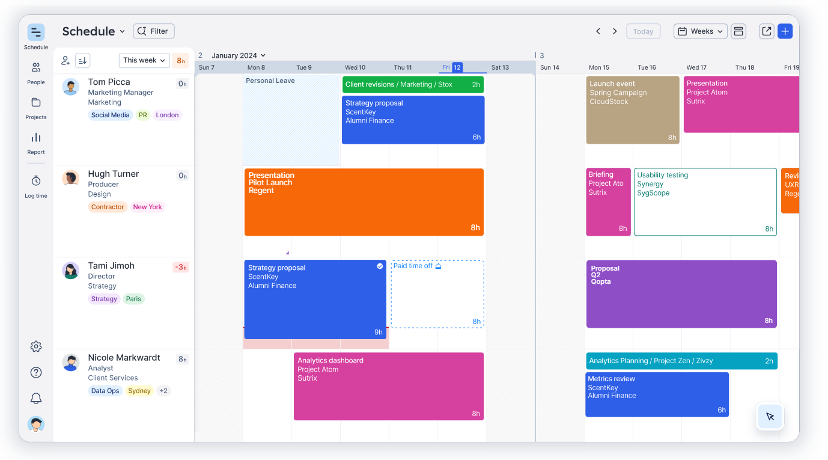This screenshot has width=828, height=460.
Task: Toggle the cursor pointer mode button
Action: click(x=770, y=416)
